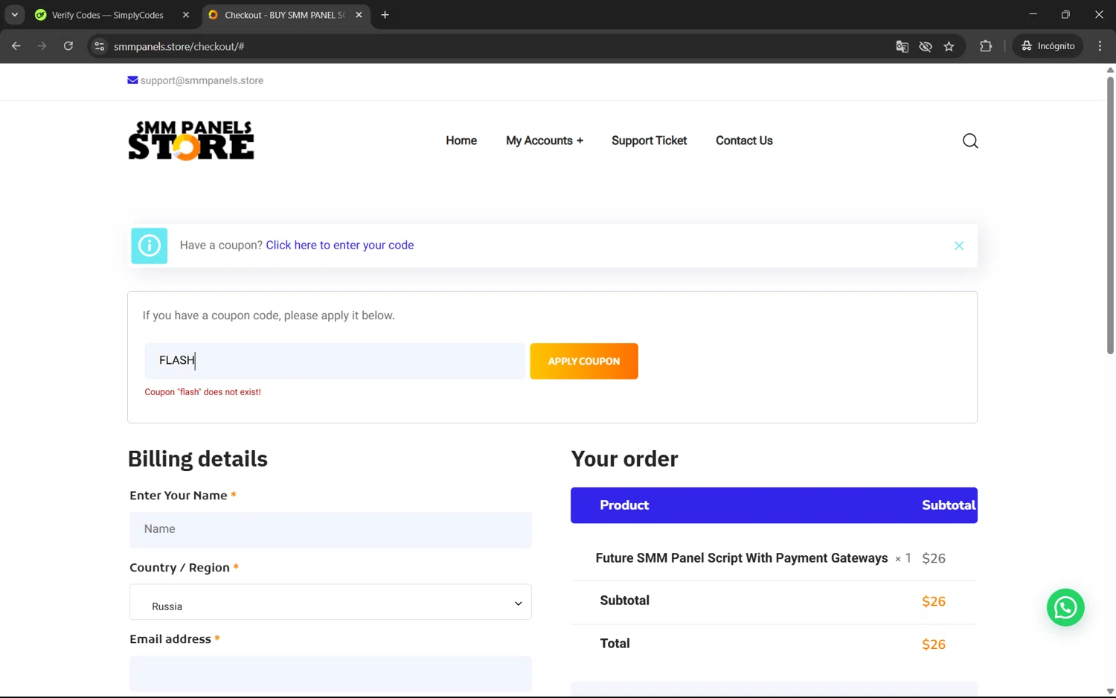Close the Checkout tab
1116x698 pixels.
pyautogui.click(x=359, y=15)
